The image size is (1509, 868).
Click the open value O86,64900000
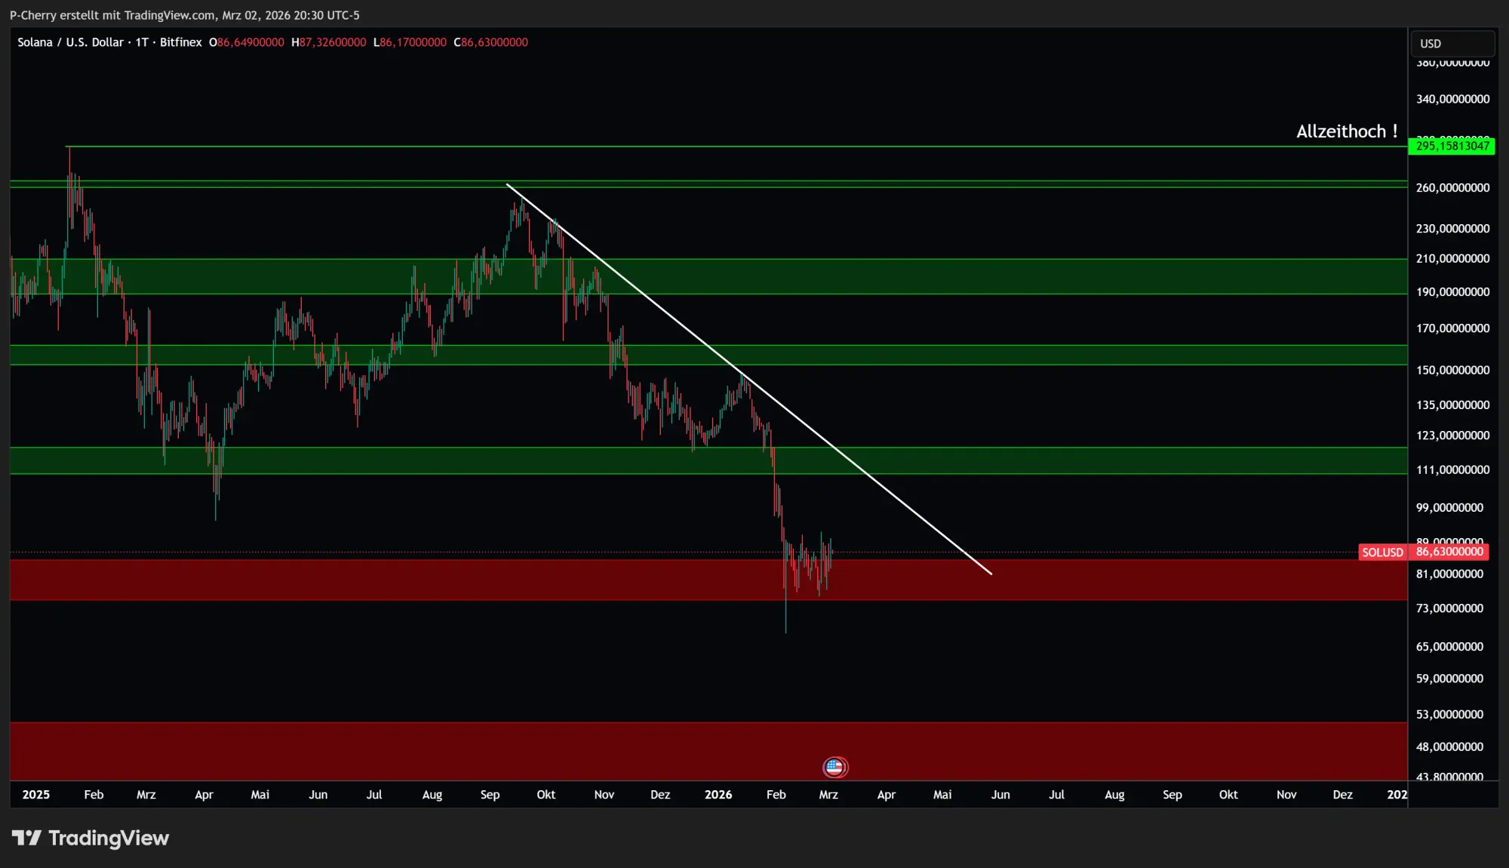tap(247, 42)
